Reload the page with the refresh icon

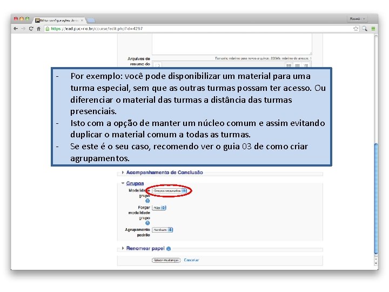tap(31, 29)
